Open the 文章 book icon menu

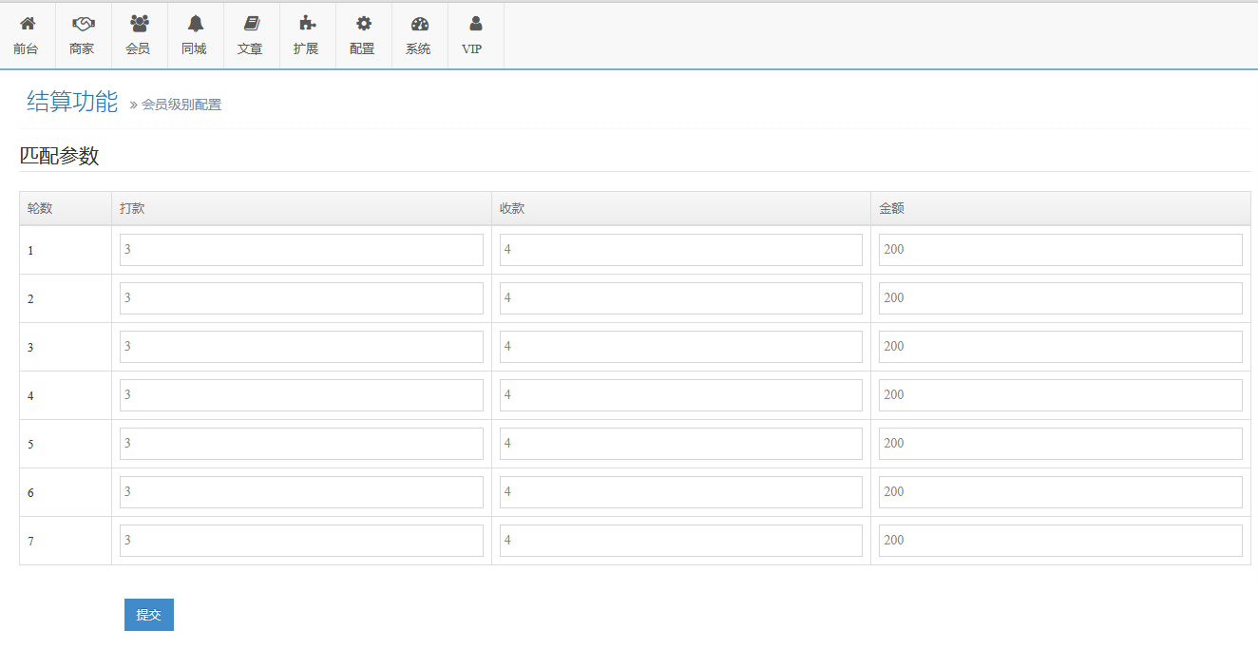251,25
